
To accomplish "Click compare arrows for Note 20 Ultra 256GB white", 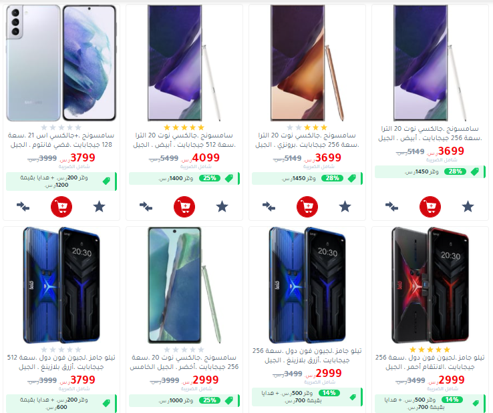I will tap(391, 207).
